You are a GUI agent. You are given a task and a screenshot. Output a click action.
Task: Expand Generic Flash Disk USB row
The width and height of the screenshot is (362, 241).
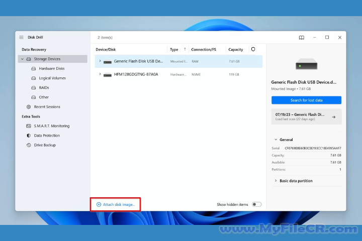coord(100,61)
